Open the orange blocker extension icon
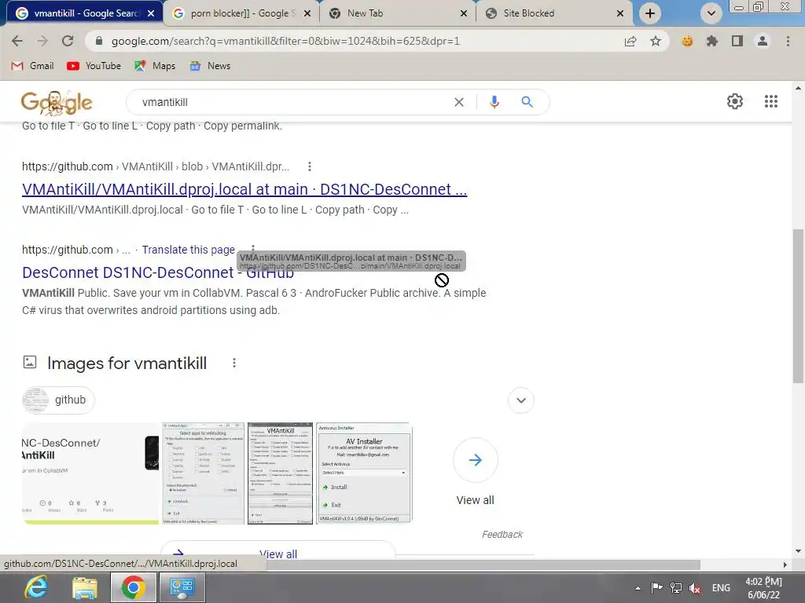 click(x=687, y=41)
